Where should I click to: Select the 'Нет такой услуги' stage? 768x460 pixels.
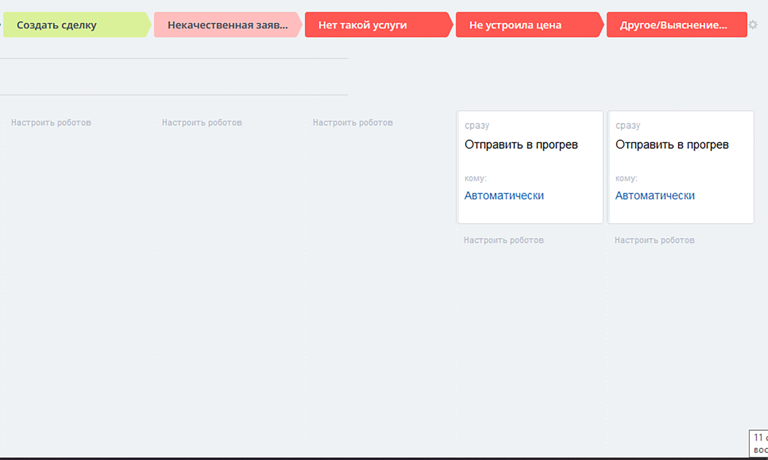(377, 25)
